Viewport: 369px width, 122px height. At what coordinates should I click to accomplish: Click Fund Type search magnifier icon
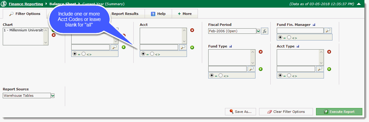[x=251, y=69]
